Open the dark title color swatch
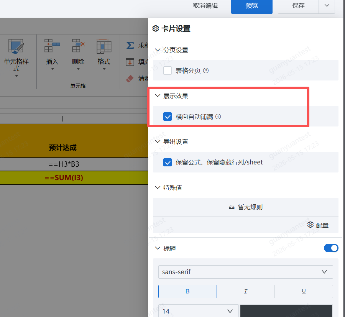This screenshot has width=345, height=317. click(x=286, y=311)
